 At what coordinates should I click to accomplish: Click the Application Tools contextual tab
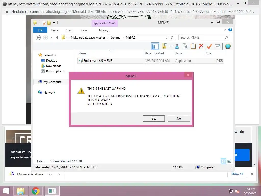105,23
